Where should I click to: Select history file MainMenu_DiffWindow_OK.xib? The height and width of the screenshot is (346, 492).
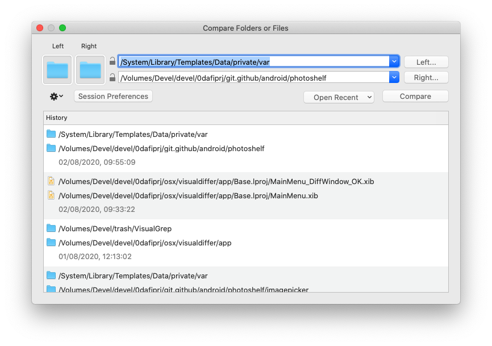(x=216, y=181)
